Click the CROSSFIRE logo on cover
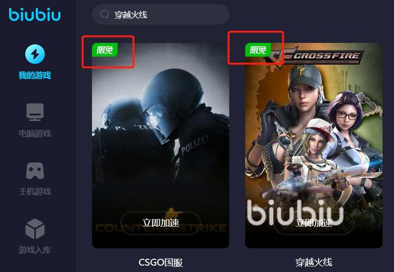The width and height of the screenshot is (394, 272). pyautogui.click(x=313, y=57)
